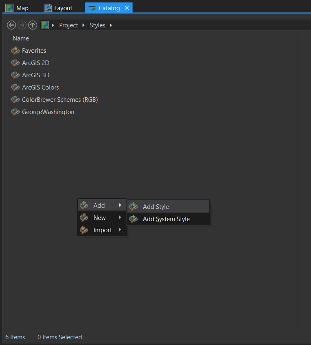Click the Favorites style star icon

(16, 50)
